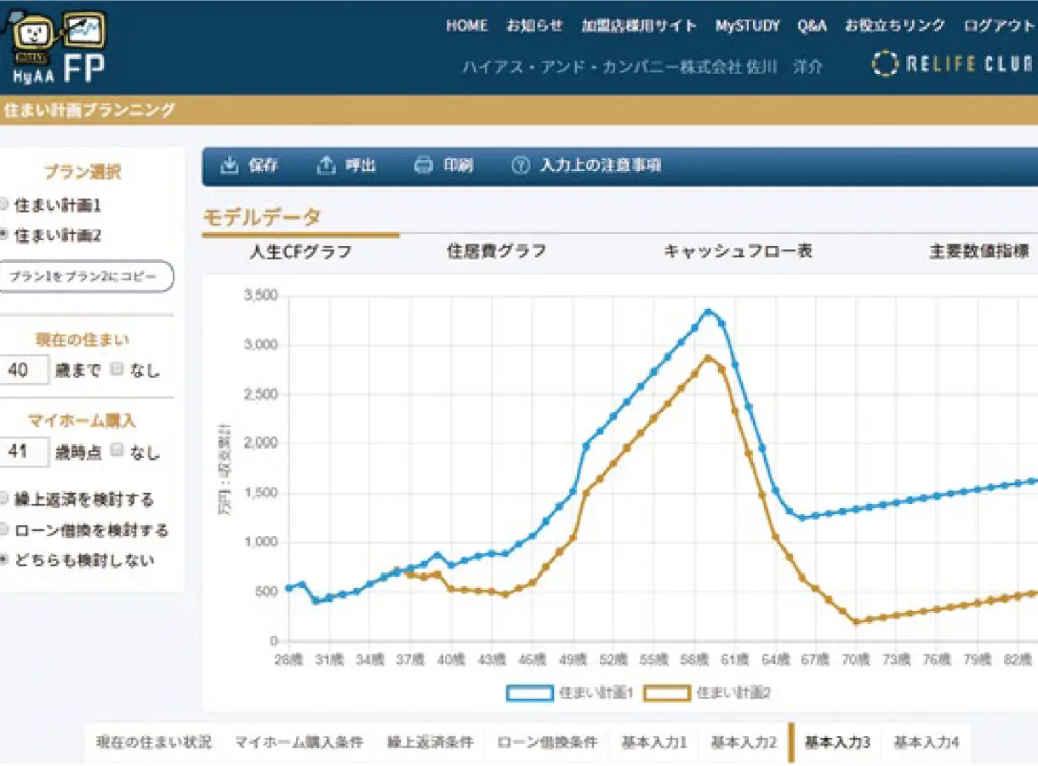1038x766 pixels.
Task: Open 入力上の注意事項 via the question mark icon
Action: [x=520, y=166]
